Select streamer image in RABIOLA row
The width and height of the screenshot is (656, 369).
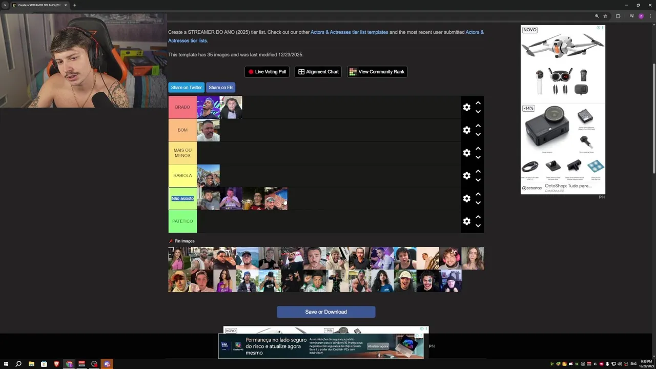click(208, 175)
